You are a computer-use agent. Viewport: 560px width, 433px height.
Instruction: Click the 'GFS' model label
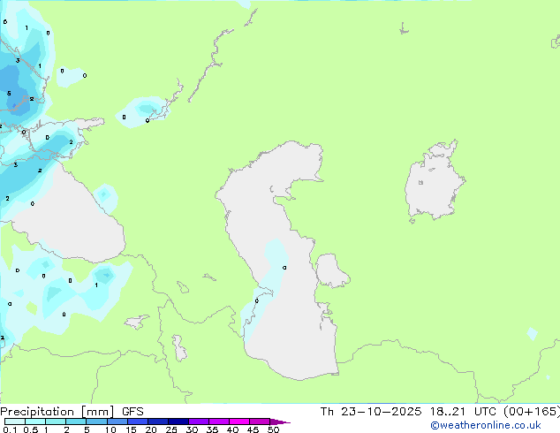point(132,412)
